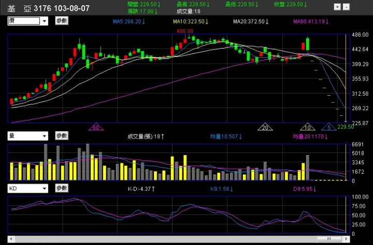The height and width of the screenshot is (245, 373).
Task: Select the blue 5 MA triangle marker
Action: [x=329, y=127]
